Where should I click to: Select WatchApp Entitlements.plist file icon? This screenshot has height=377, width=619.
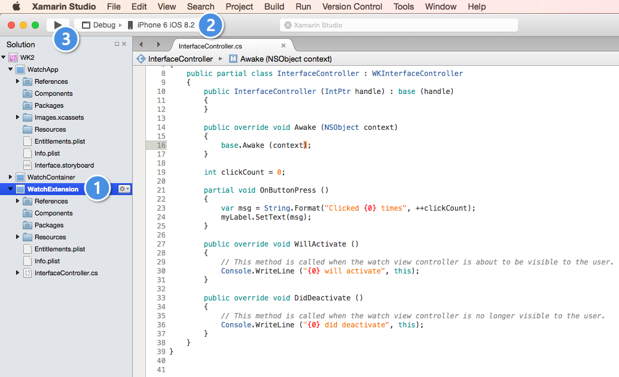28,141
